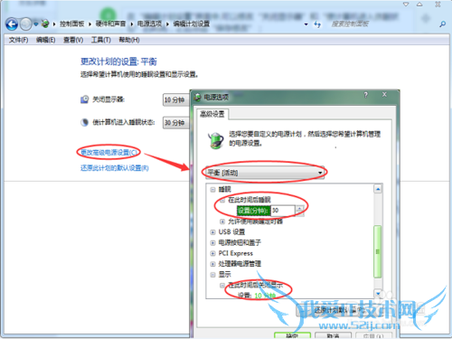Click the settings list scroll up arrow
Screen dimensions: 452x339
coord(378,189)
